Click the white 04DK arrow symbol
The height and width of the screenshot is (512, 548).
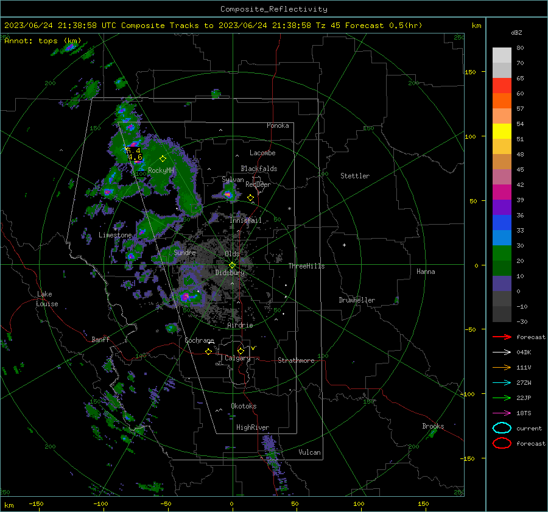(502, 352)
